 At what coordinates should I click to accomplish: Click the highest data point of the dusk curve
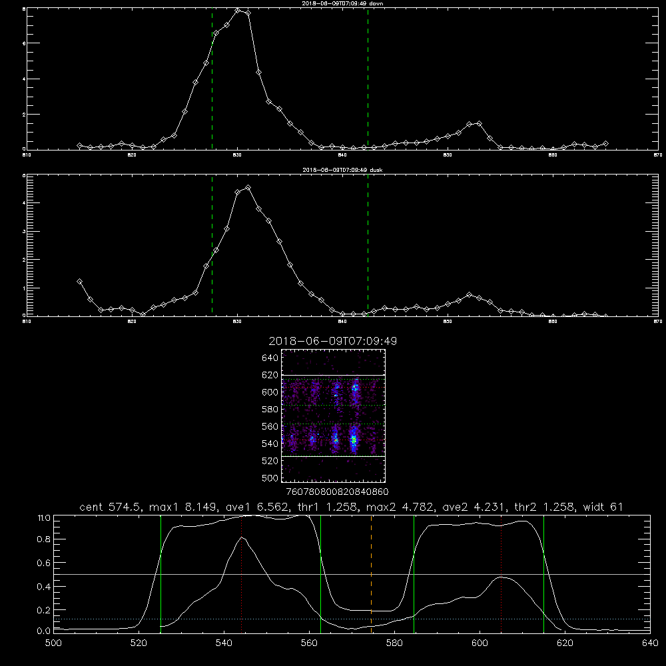(x=248, y=187)
